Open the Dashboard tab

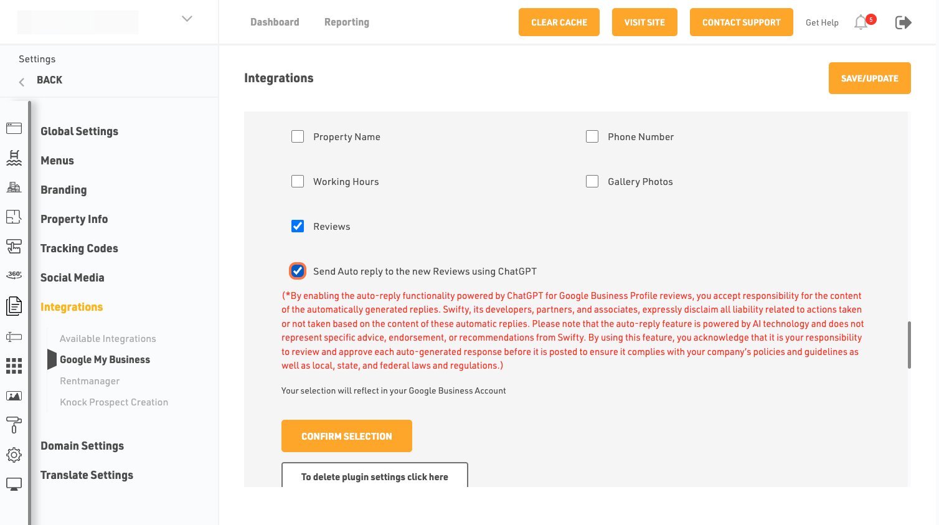275,22
